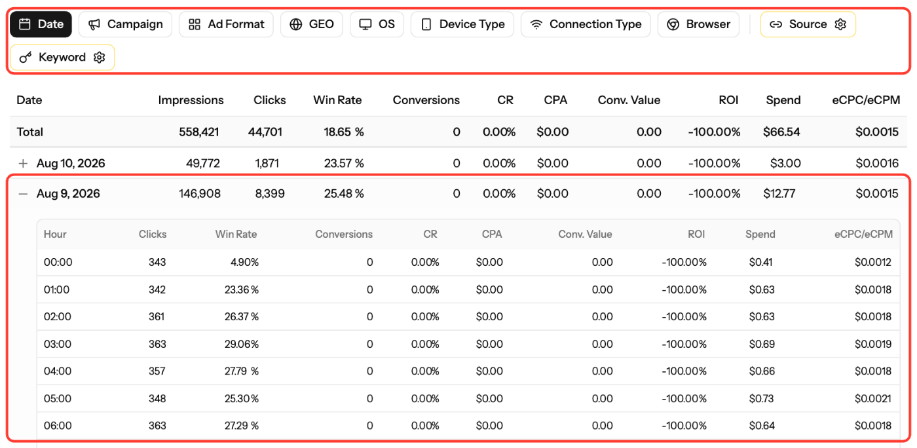Click spend $0.73 at 05:00
The height and width of the screenshot is (448, 917).
[761, 398]
